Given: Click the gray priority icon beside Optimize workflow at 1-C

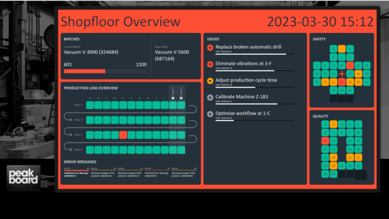Looking at the screenshot, I should (210, 114).
